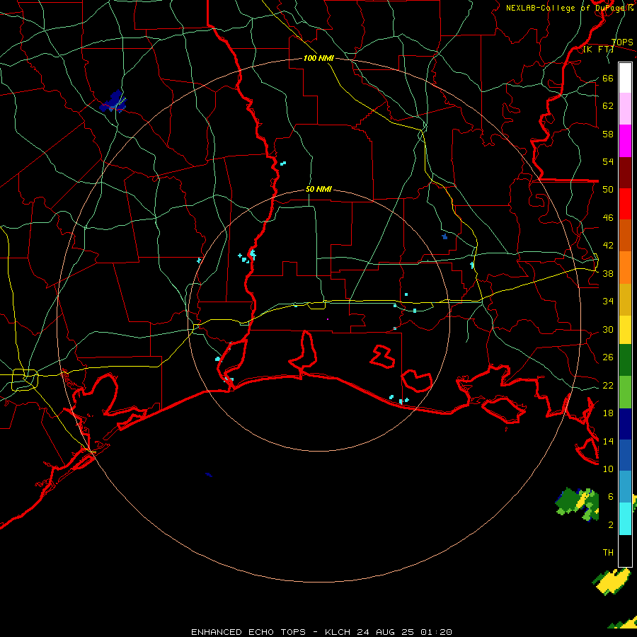Viewport: 637px width, 637px height.
Task: Pick the dark green legend swatch
Action: 625,360
